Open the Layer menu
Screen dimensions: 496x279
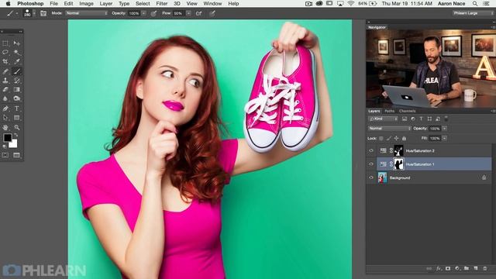point(106,4)
